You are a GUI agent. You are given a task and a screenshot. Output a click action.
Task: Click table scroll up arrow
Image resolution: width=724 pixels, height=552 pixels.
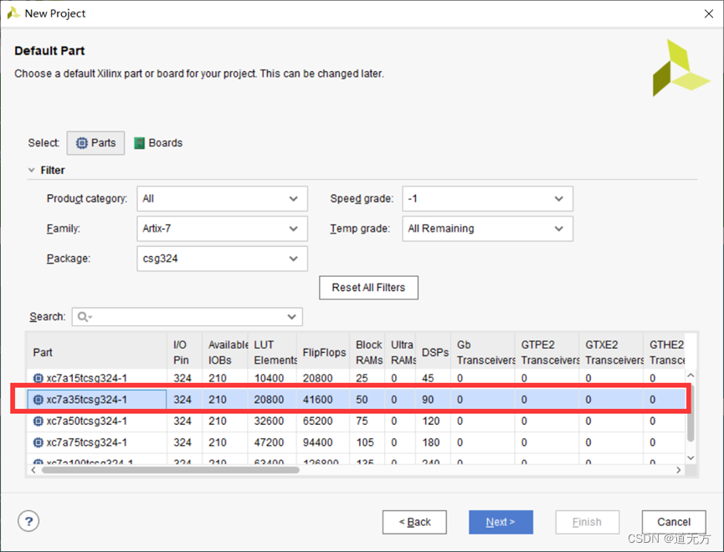click(x=691, y=375)
